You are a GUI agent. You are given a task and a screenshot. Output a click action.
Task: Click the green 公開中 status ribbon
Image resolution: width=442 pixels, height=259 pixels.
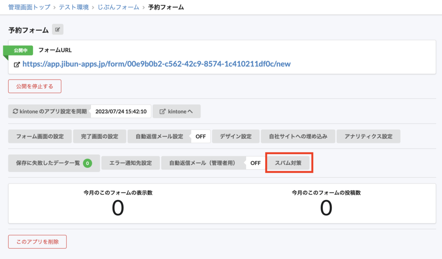click(x=20, y=51)
